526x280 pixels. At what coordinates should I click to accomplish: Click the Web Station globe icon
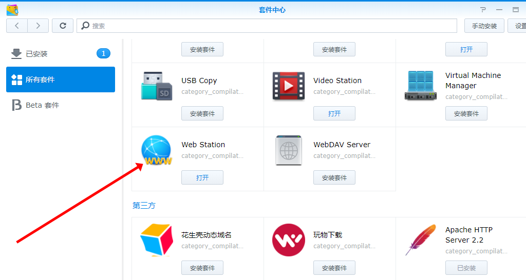pos(156,150)
